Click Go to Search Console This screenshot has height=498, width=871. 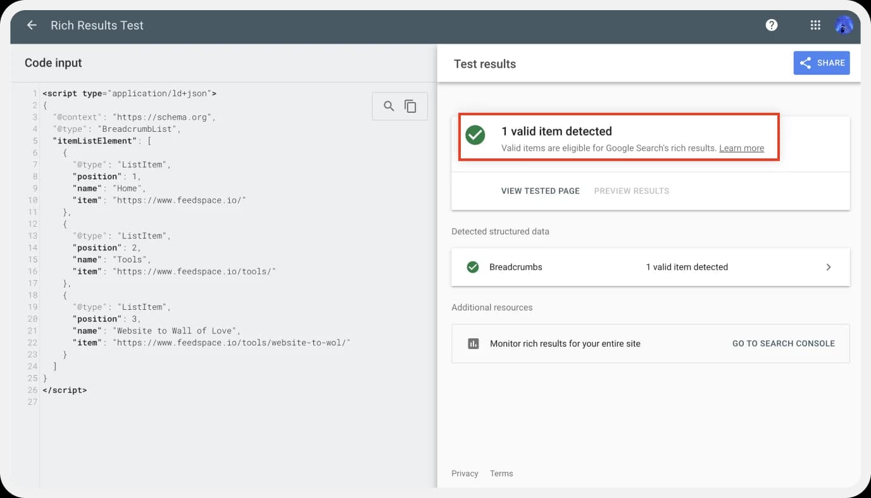(x=783, y=343)
